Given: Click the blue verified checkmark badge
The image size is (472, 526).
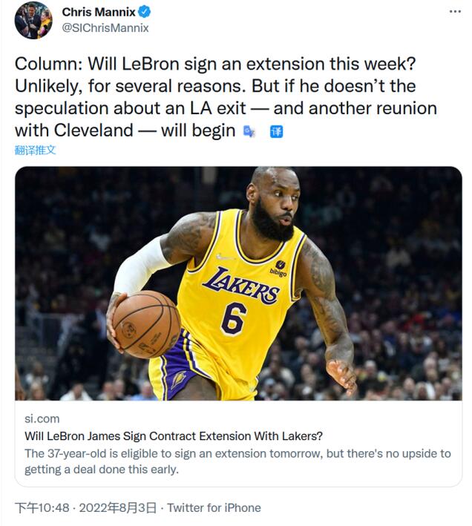Looking at the screenshot, I should [x=145, y=12].
